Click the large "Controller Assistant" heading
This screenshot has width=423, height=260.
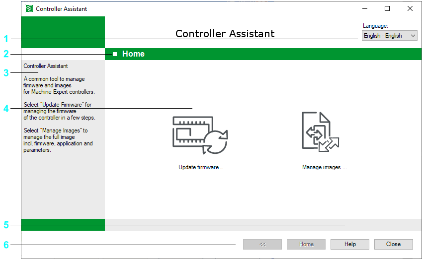[225, 34]
